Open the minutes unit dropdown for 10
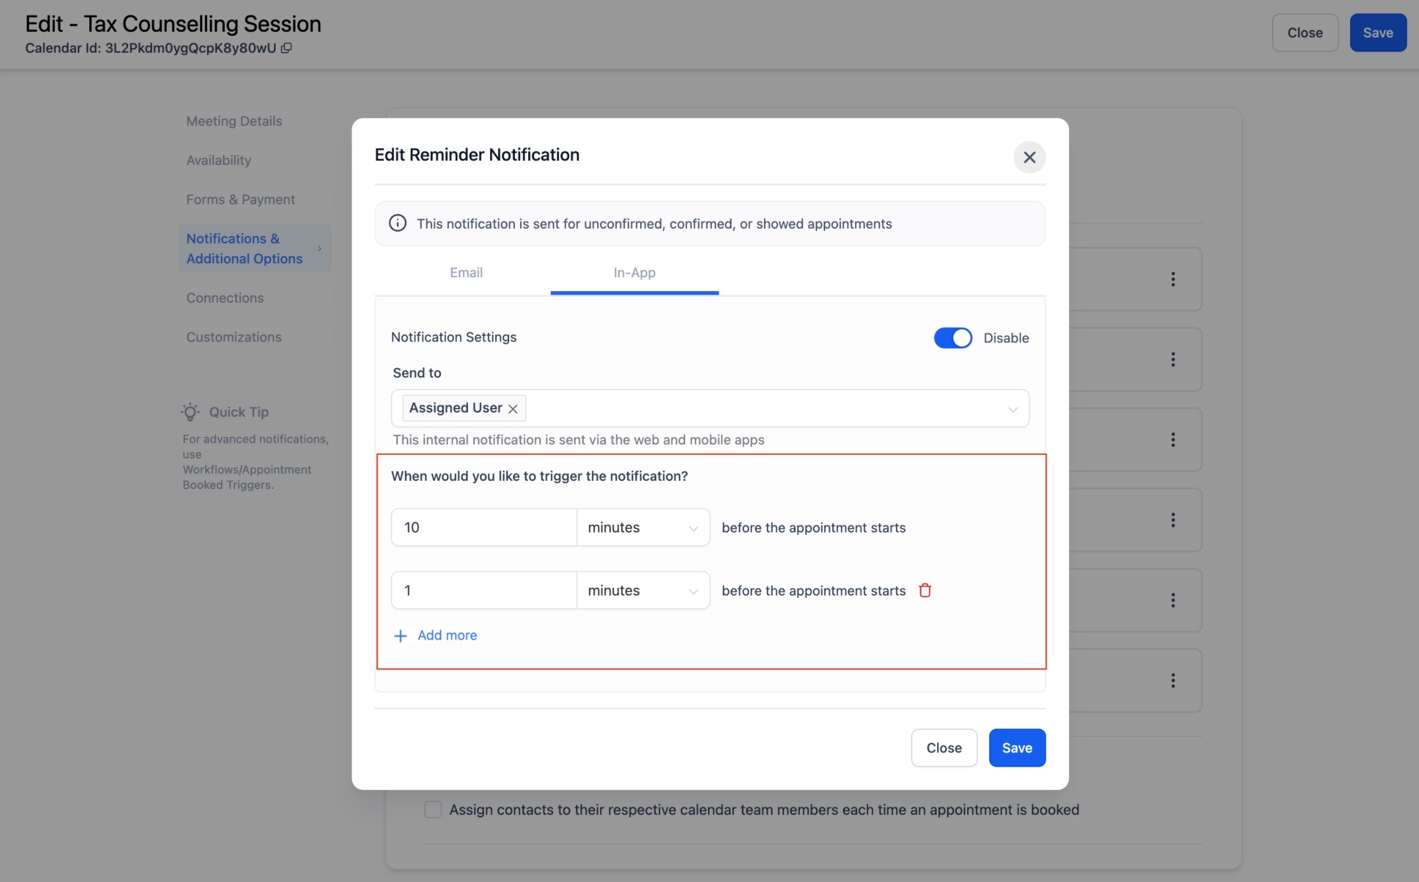Screen dimensions: 1419x882 click(643, 527)
